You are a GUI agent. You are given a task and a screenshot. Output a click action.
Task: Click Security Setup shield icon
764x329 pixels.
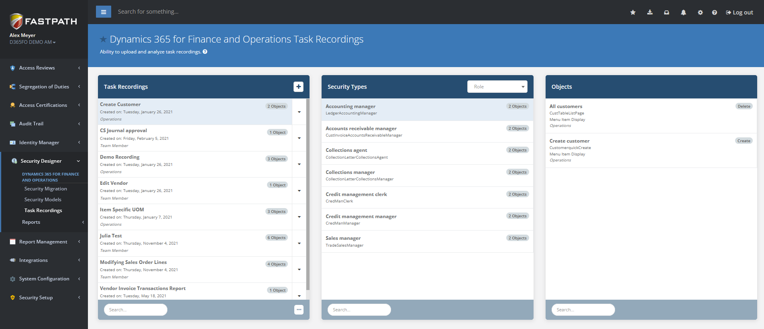click(12, 298)
